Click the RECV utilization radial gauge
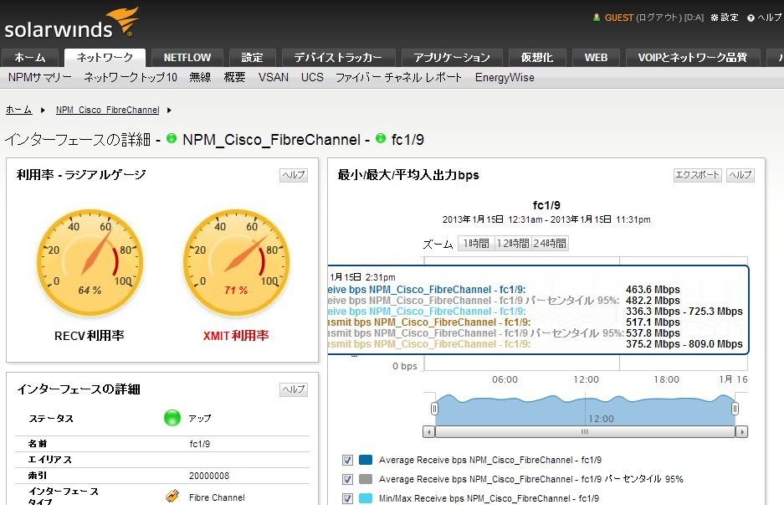Screen dimensions: 784x505 click(90, 262)
